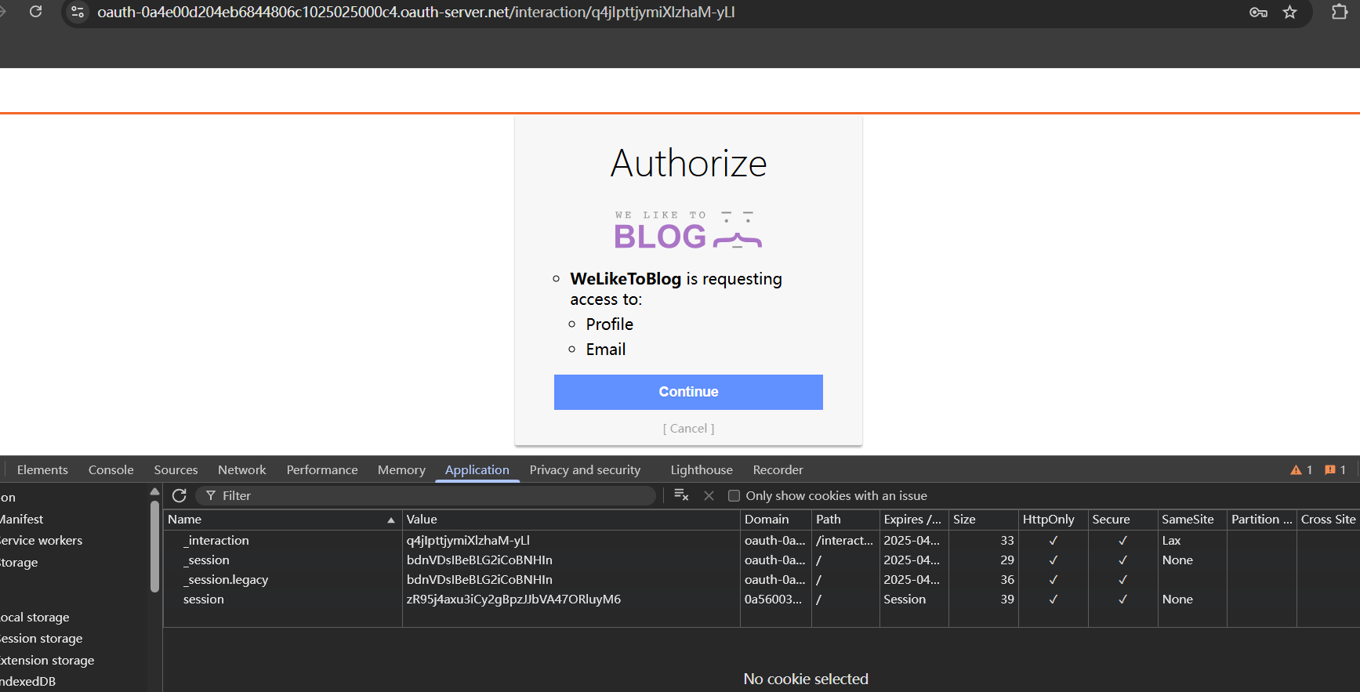Select the _session cookie row
Viewport: 1360px width, 692px height.
click(761, 560)
